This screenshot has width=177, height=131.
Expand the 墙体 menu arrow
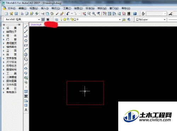click(x=4, y=36)
